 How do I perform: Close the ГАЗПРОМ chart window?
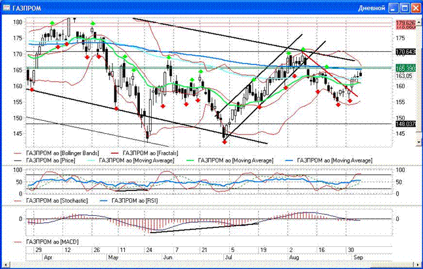416,8
